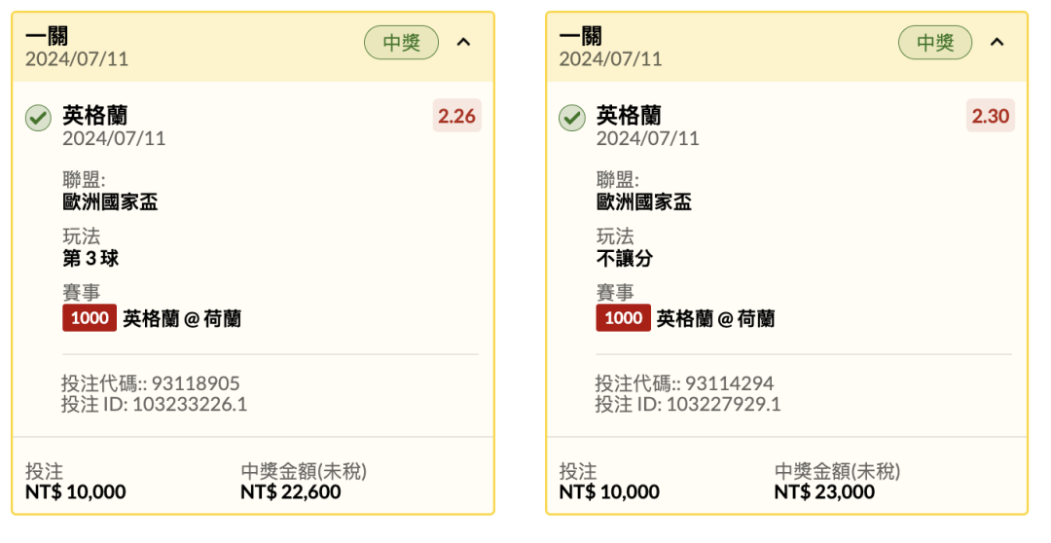
Task: Click the 第 3 球 play type text
Action: point(91,258)
